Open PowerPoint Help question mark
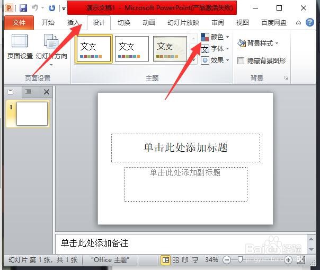This screenshot has height=270, width=320. 310,22
